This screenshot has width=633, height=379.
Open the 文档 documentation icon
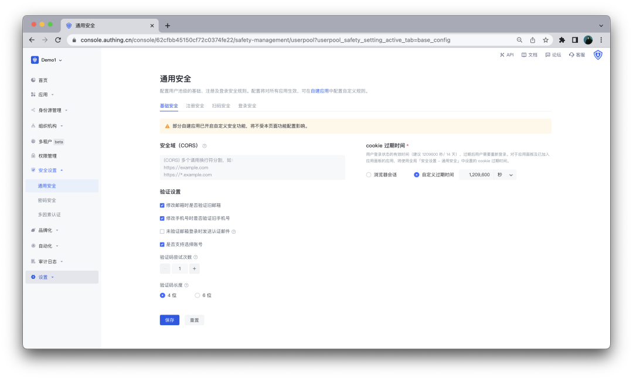[x=529, y=54]
